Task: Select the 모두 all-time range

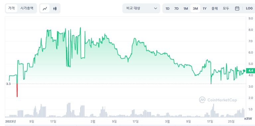Action: tap(226, 8)
